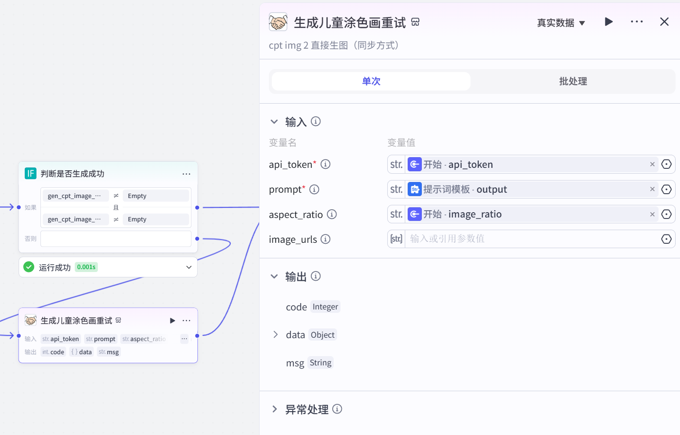Image resolution: width=680 pixels, height=435 pixels.
Task: Remove the 开始 image_ratio reference
Action: tap(652, 214)
